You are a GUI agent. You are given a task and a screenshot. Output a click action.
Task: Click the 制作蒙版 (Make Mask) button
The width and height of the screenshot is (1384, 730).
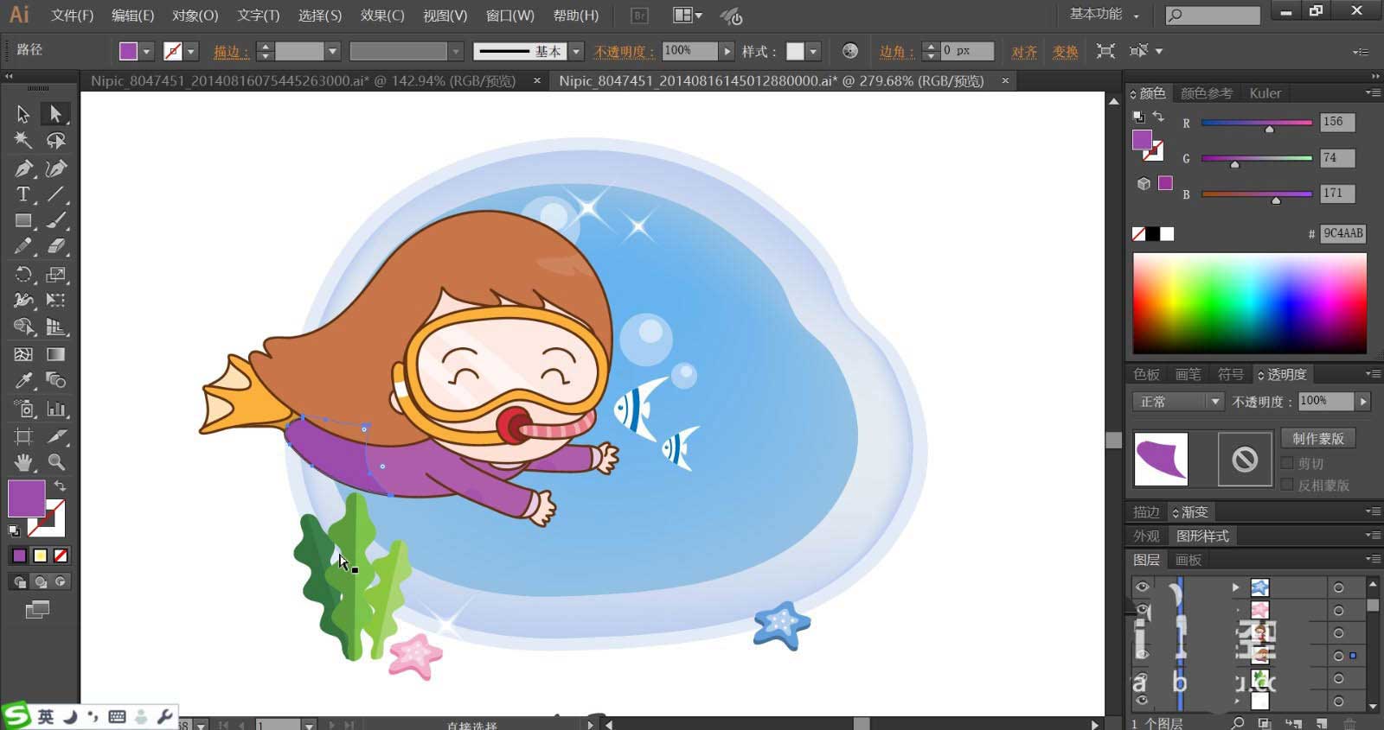tap(1318, 438)
